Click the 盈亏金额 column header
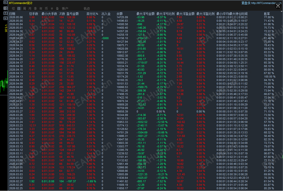 72,14
